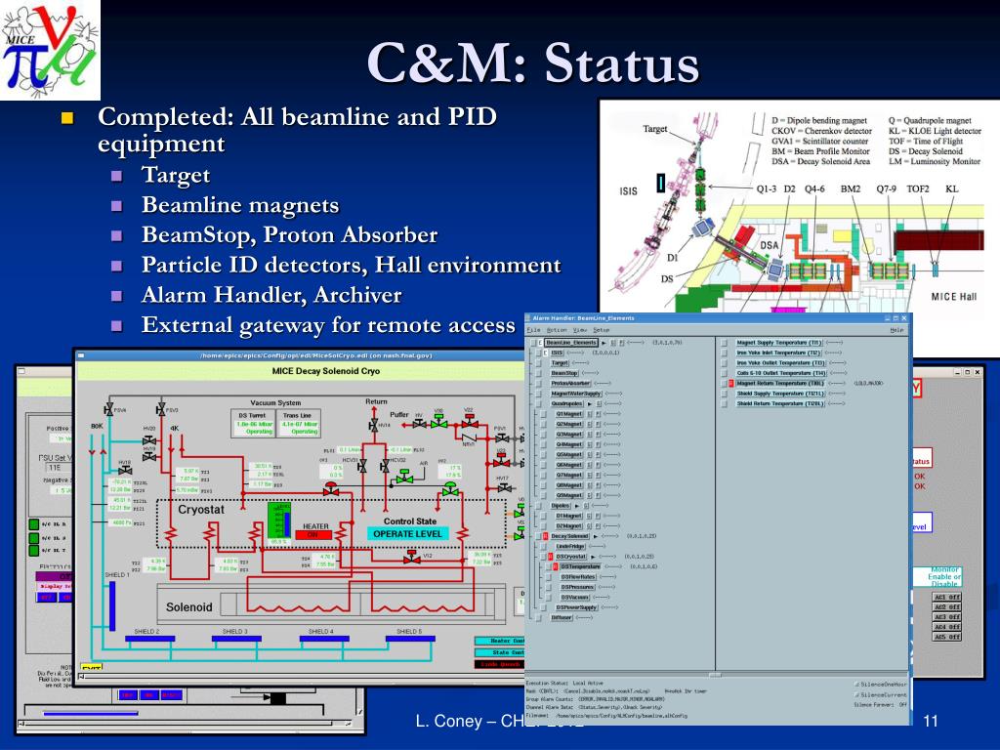This screenshot has height=750, width=1000.
Task: Select Shield Supply Temperature channel
Action: 780,394
